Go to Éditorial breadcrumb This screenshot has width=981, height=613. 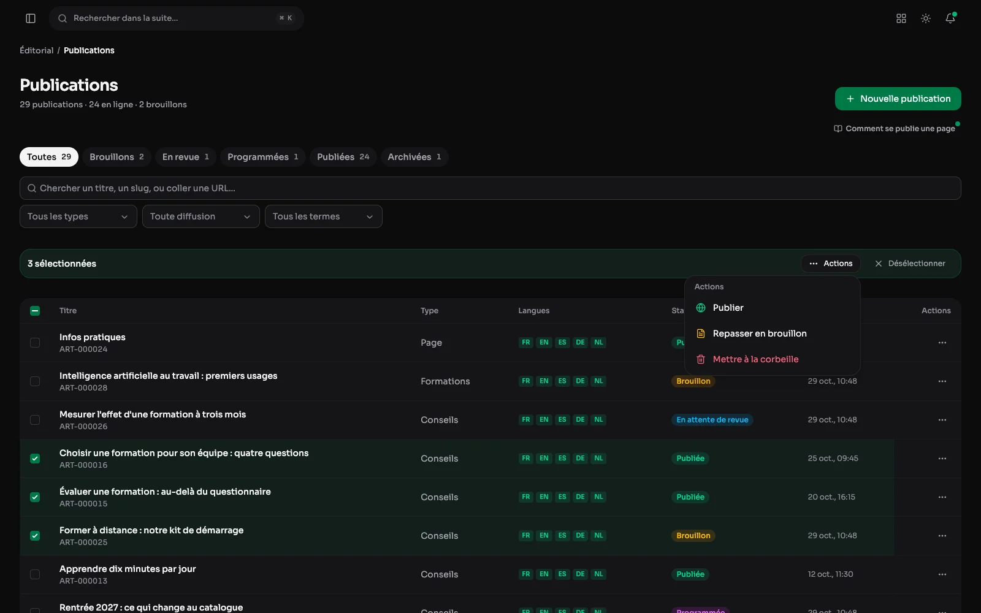pos(37,50)
